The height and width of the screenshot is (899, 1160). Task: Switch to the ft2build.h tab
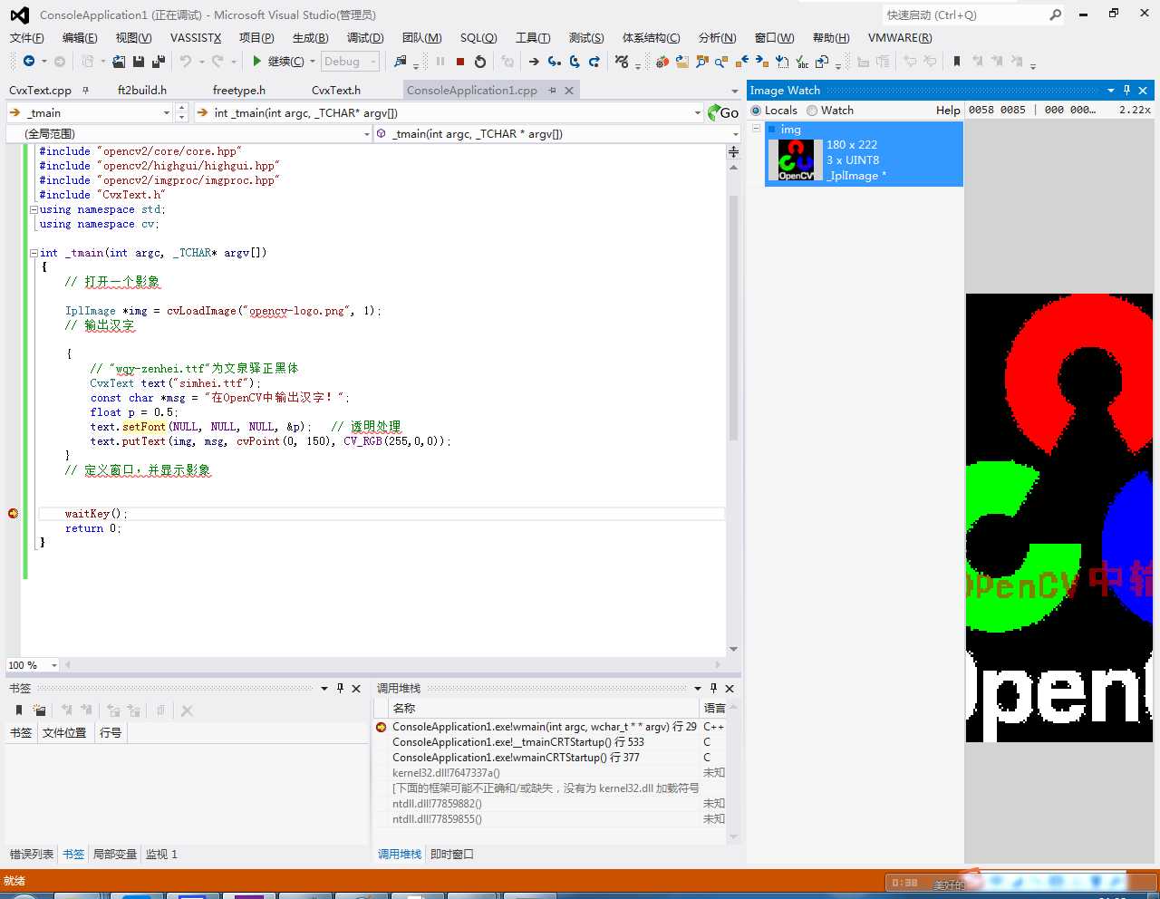coord(142,90)
